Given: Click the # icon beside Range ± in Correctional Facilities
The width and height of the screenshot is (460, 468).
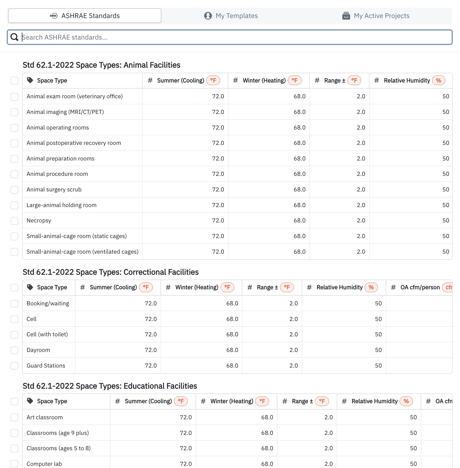Looking at the screenshot, I should click(x=250, y=287).
